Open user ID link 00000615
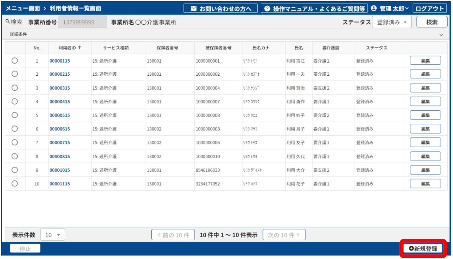Screen dimensions: 453x259 pos(59,129)
